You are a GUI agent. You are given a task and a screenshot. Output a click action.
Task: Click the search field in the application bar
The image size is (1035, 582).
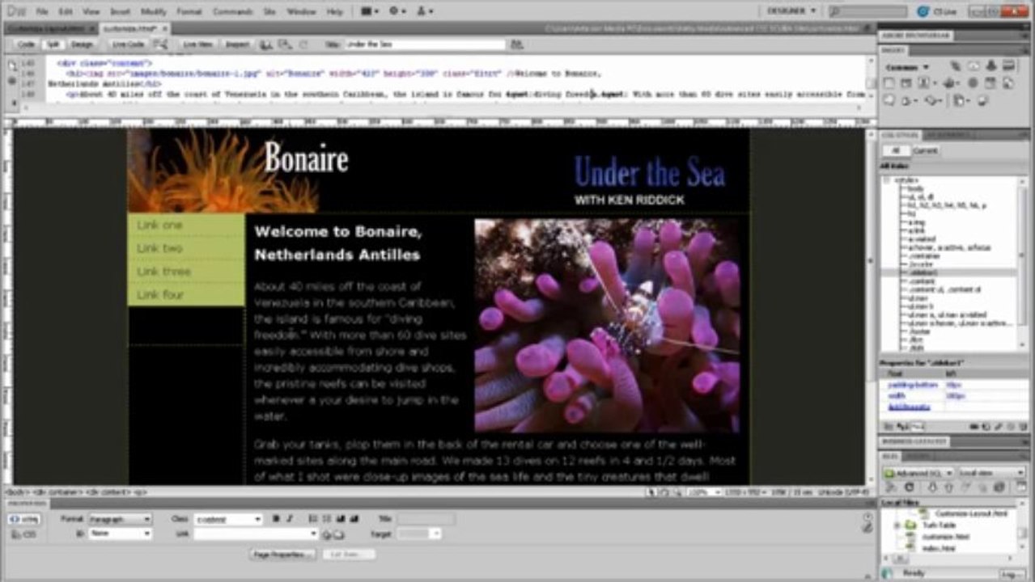870,12
